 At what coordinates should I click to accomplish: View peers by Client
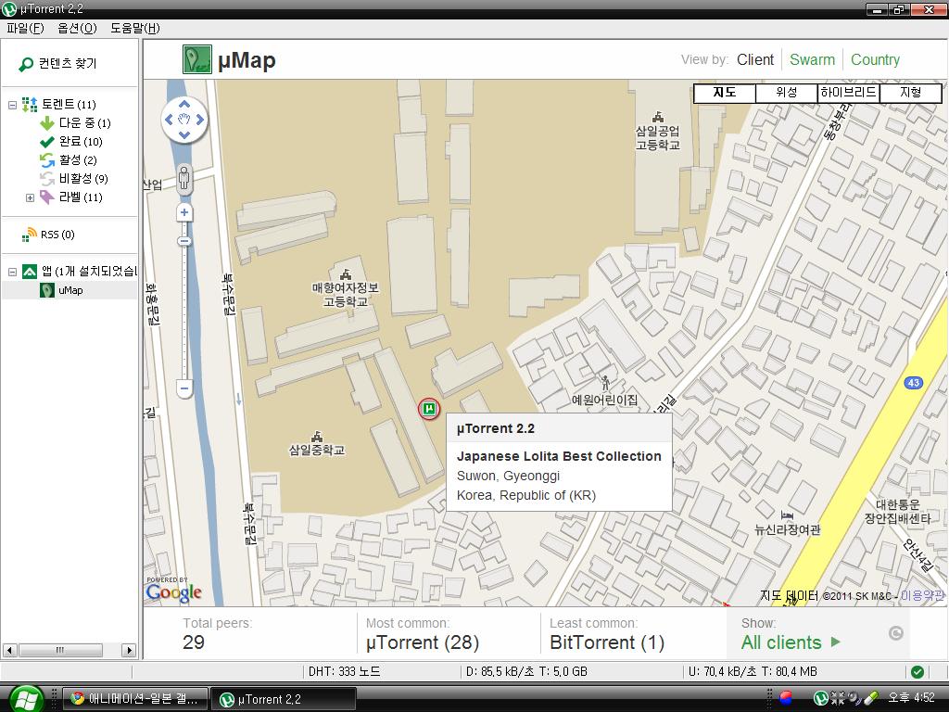tap(754, 59)
